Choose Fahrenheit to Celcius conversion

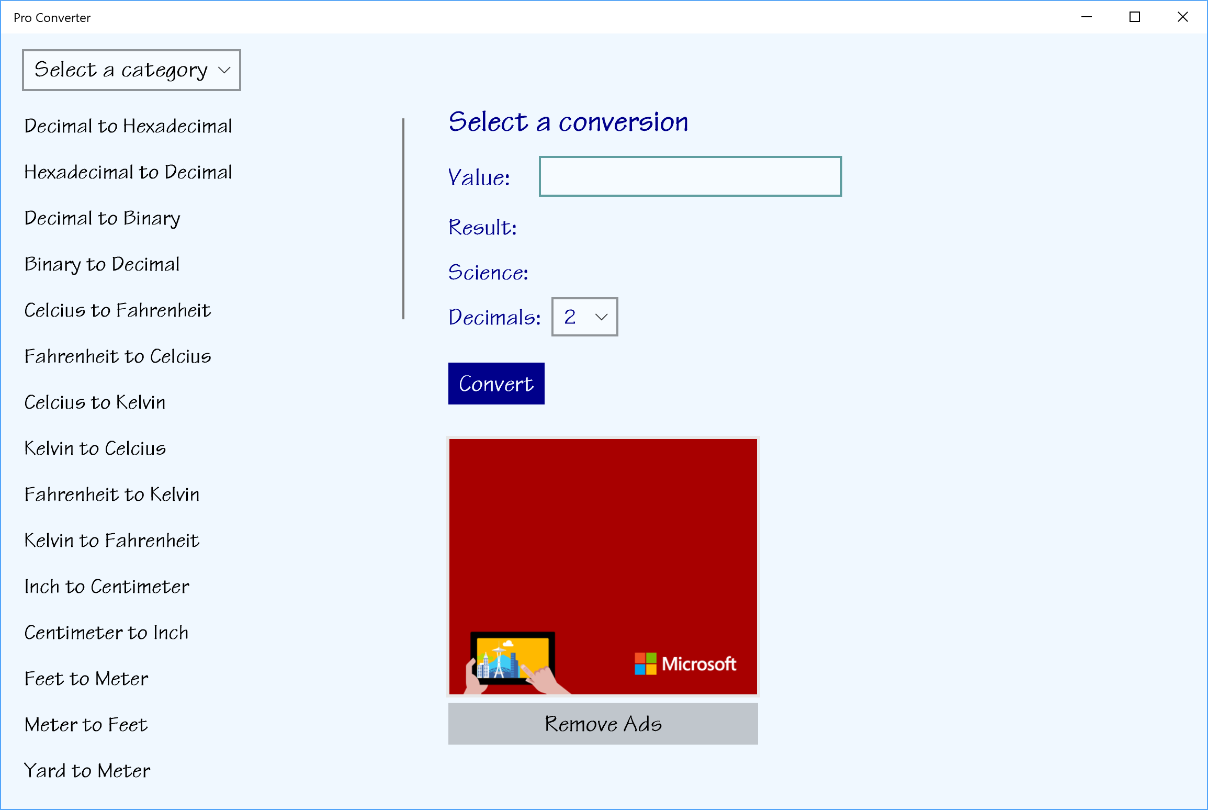[118, 356]
